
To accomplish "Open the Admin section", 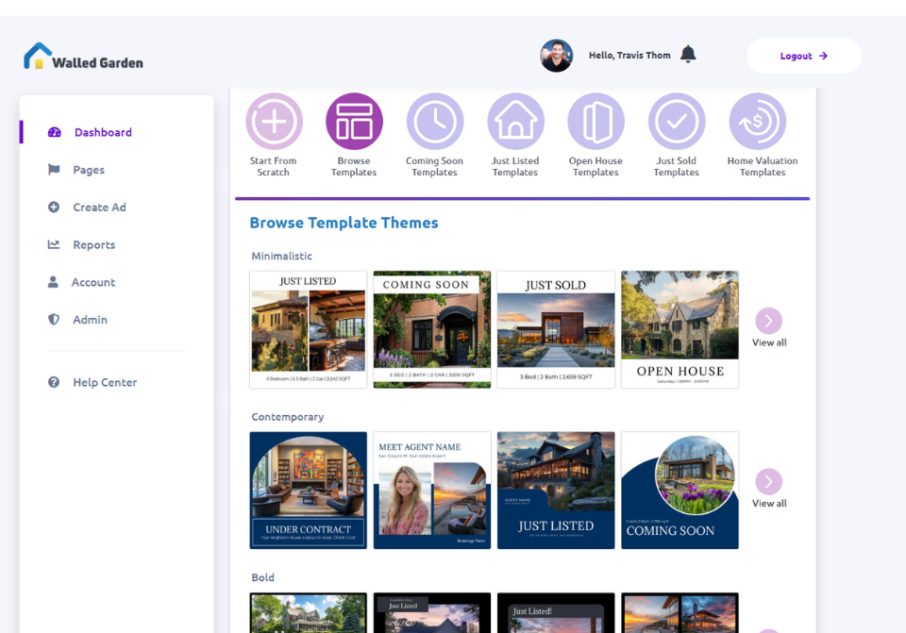I will tap(90, 320).
